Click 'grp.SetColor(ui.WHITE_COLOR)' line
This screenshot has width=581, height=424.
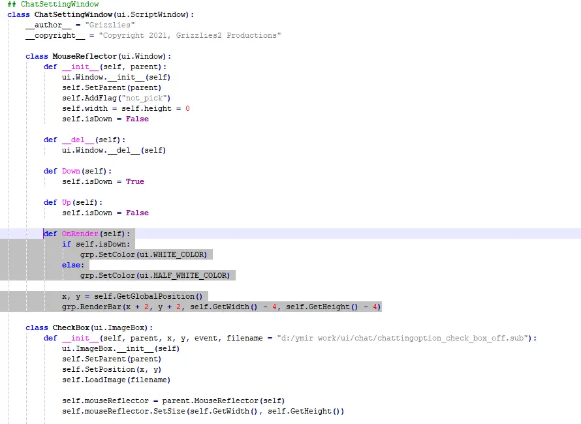tap(144, 254)
